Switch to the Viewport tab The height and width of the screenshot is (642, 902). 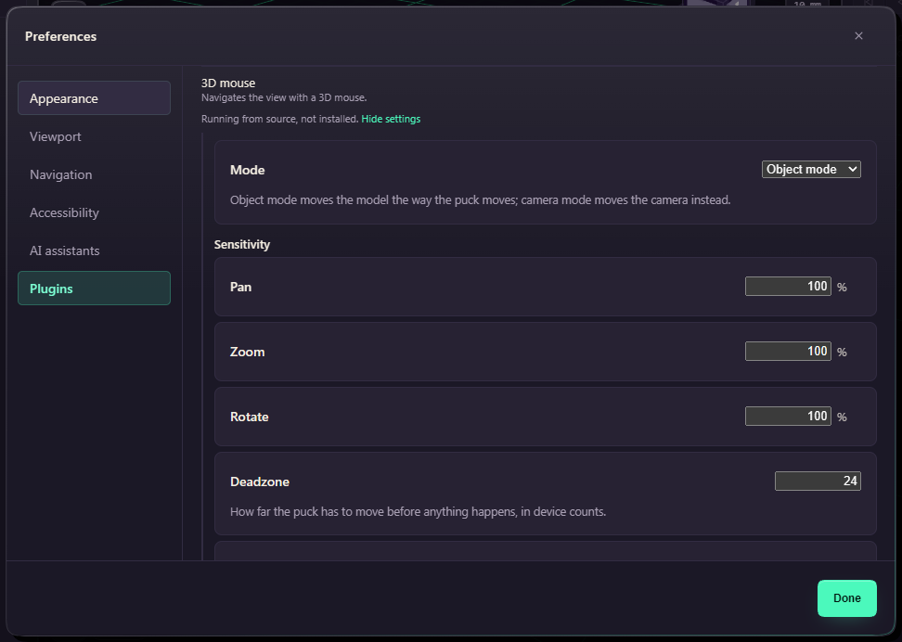tap(94, 136)
